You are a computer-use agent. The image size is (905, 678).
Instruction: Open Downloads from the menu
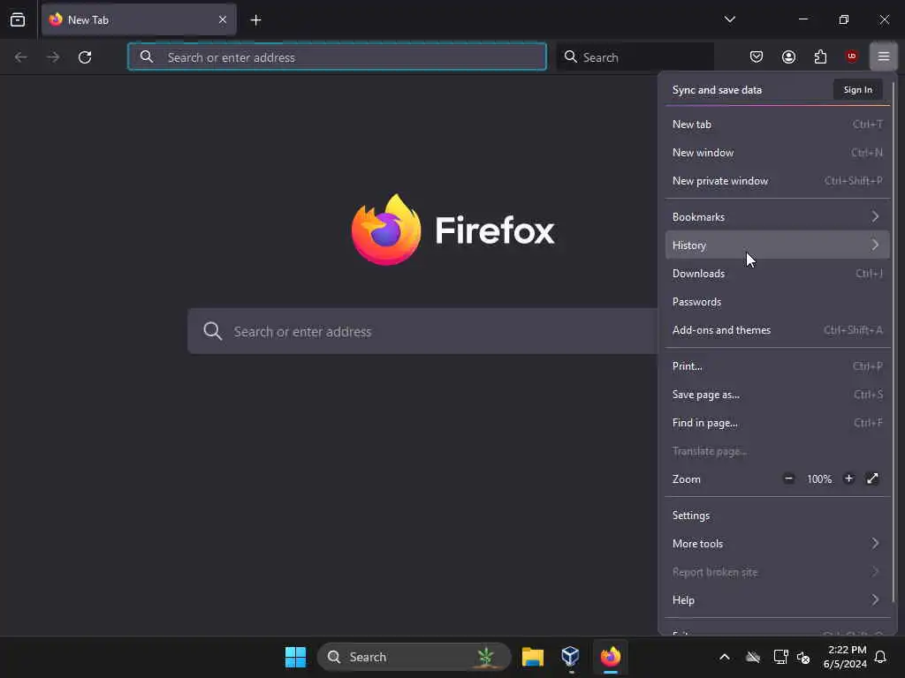pos(778,274)
